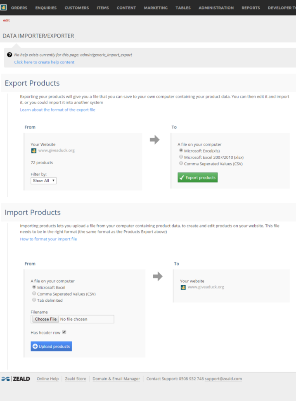Select Comma Seperated Values for export
The image size is (296, 401).
181,163
